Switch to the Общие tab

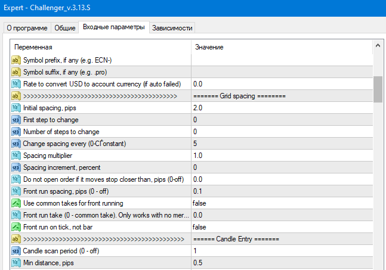tap(65, 28)
